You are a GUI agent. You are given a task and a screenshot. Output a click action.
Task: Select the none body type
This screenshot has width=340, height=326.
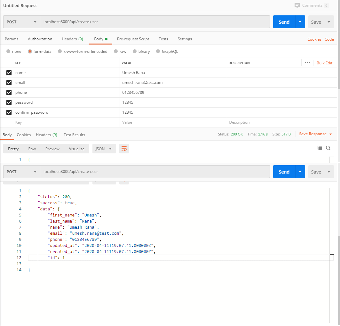click(8, 52)
